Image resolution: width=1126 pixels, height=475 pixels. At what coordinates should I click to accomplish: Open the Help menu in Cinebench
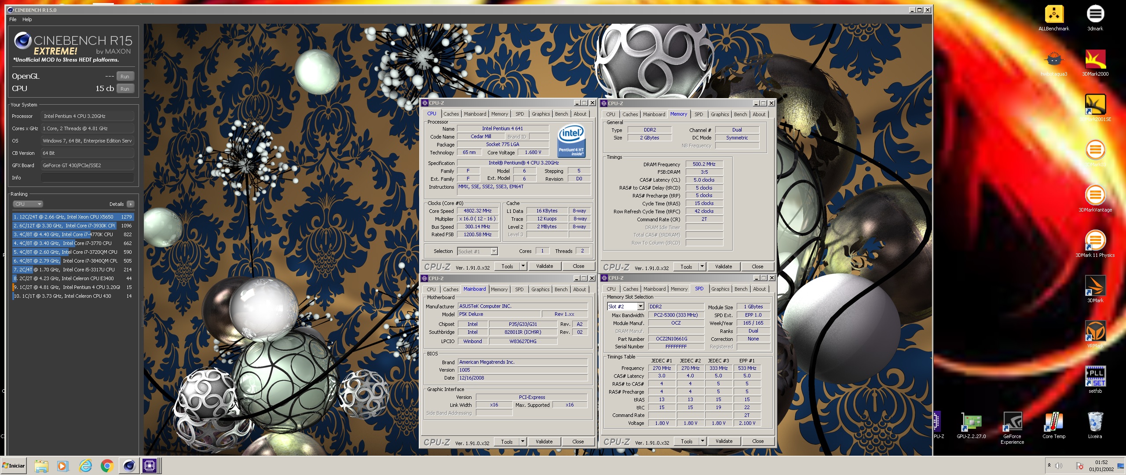point(27,19)
